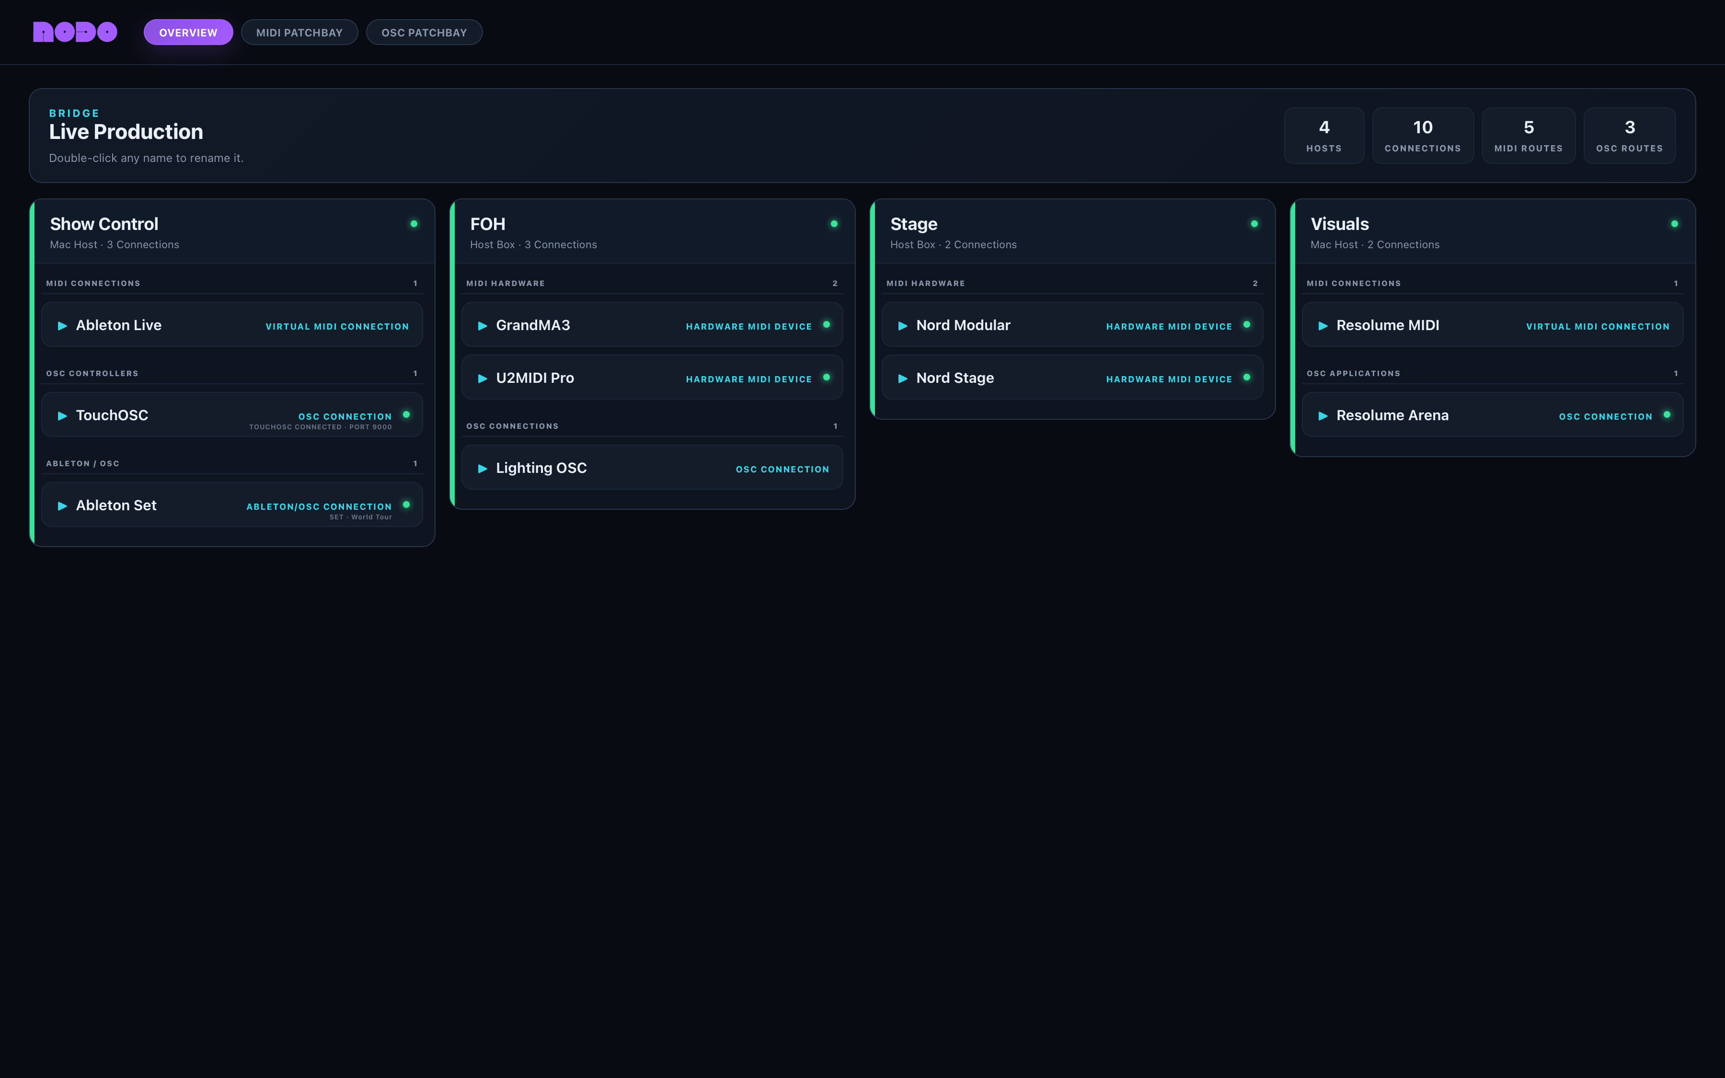Expand the U2MIDI Pro device arrow
1725x1078 pixels.
(x=483, y=378)
